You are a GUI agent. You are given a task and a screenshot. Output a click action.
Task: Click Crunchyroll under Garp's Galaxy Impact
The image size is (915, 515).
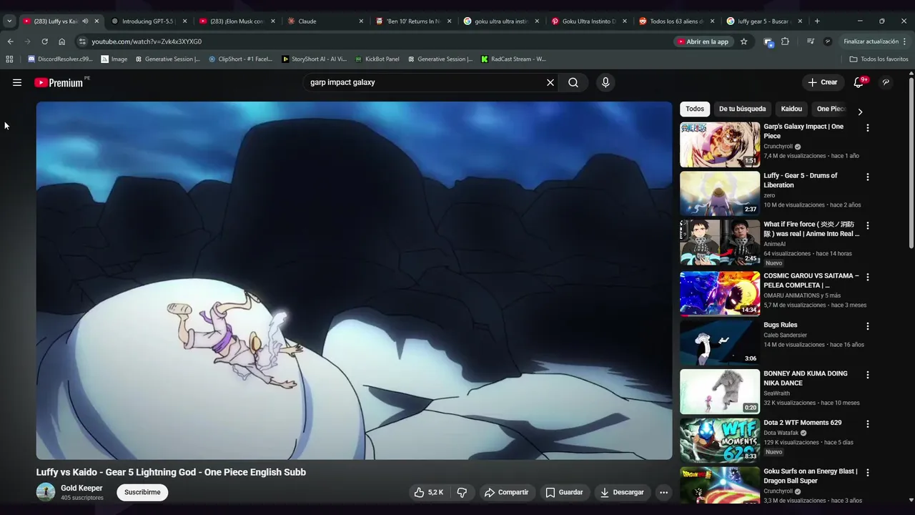[x=778, y=147]
